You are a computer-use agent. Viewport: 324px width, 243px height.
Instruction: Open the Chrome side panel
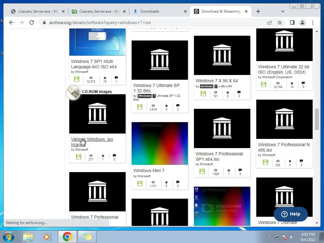click(x=292, y=22)
